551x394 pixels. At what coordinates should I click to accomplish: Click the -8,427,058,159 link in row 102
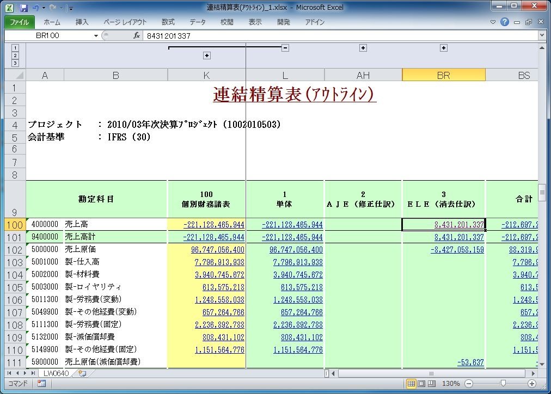pos(457,250)
